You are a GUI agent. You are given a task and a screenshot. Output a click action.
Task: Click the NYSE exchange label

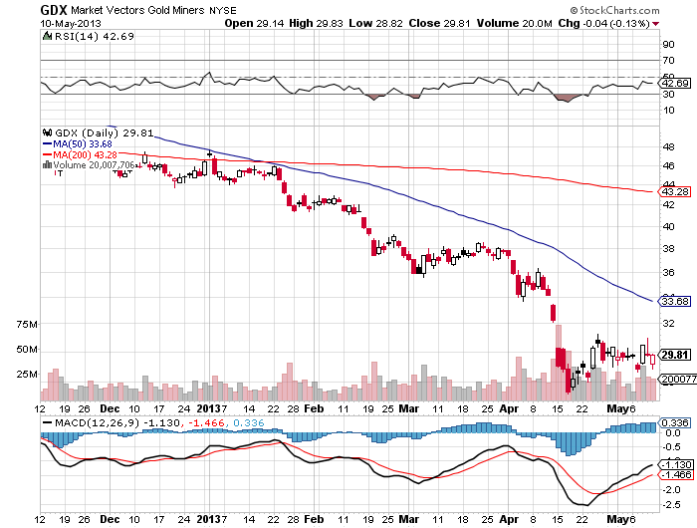(x=223, y=10)
